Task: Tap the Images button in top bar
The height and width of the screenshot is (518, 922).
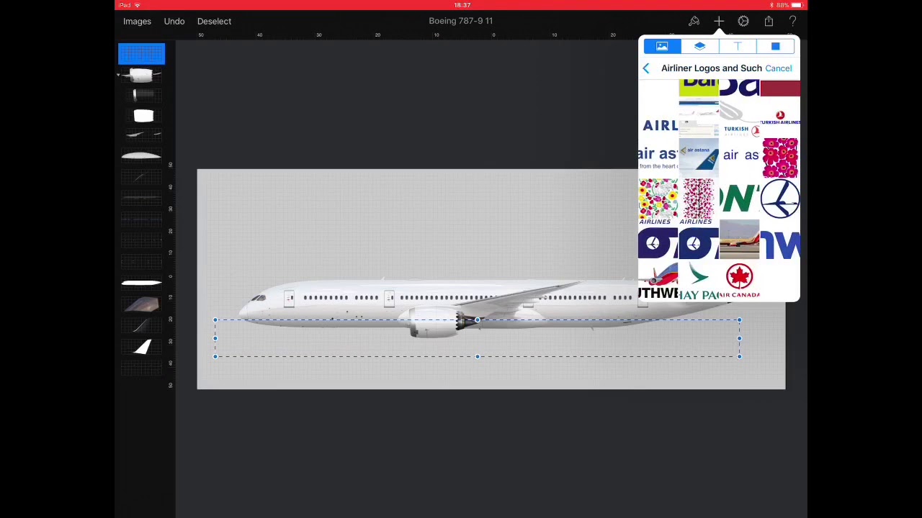Action: pos(137,22)
